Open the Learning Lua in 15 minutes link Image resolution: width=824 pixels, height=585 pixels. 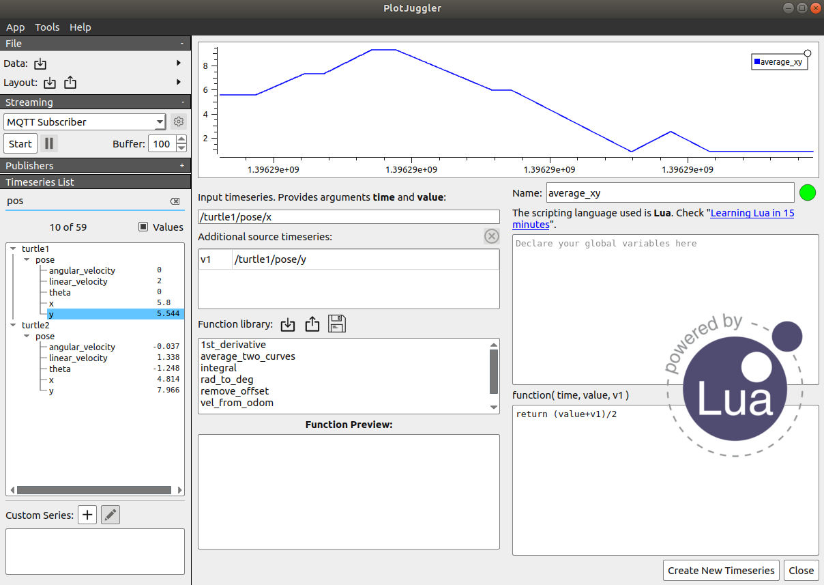(752, 212)
